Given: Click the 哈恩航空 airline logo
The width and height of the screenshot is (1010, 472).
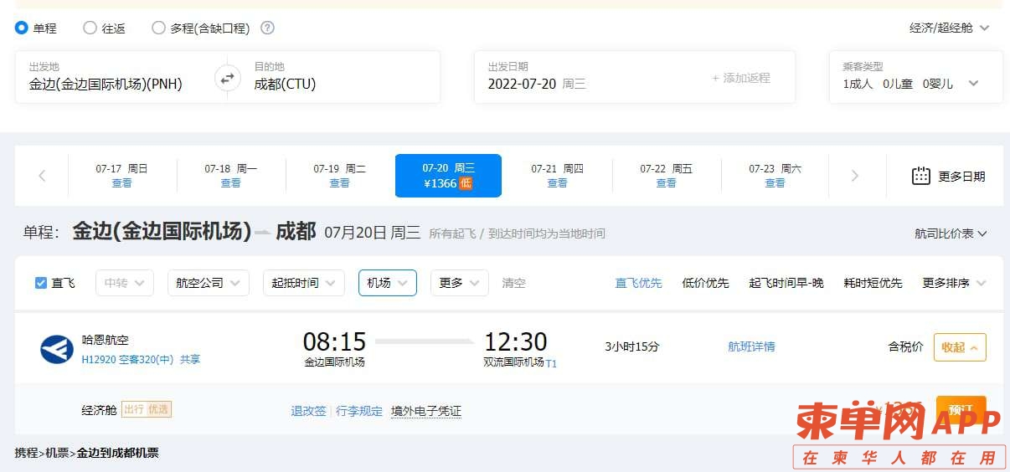Looking at the screenshot, I should click(x=57, y=349).
